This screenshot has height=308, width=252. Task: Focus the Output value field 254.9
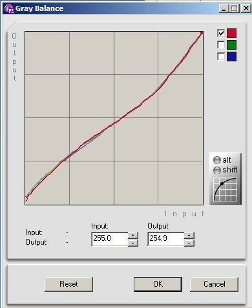pos(166,238)
